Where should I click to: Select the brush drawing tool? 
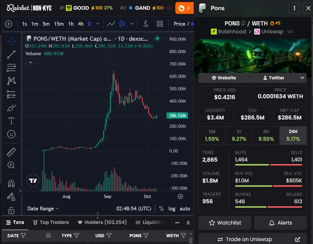(x=12, y=108)
